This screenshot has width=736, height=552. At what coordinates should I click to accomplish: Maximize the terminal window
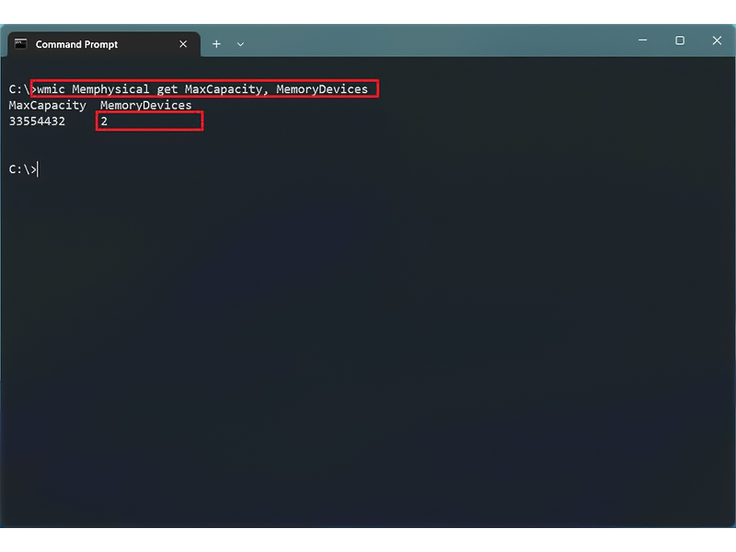point(680,40)
